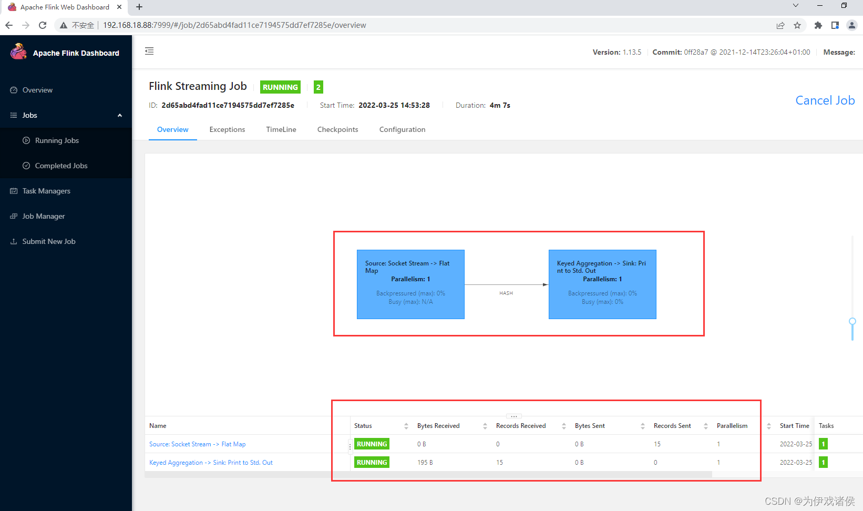Viewport: 863px width, 511px height.
Task: Sort by Bytes Received arrows
Action: point(485,426)
